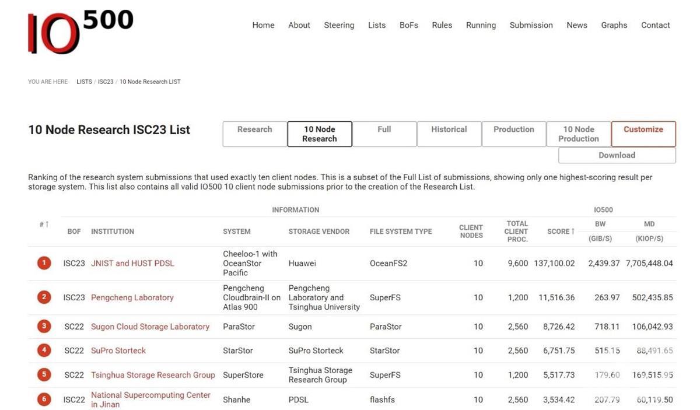Go to the Submission page

click(531, 25)
